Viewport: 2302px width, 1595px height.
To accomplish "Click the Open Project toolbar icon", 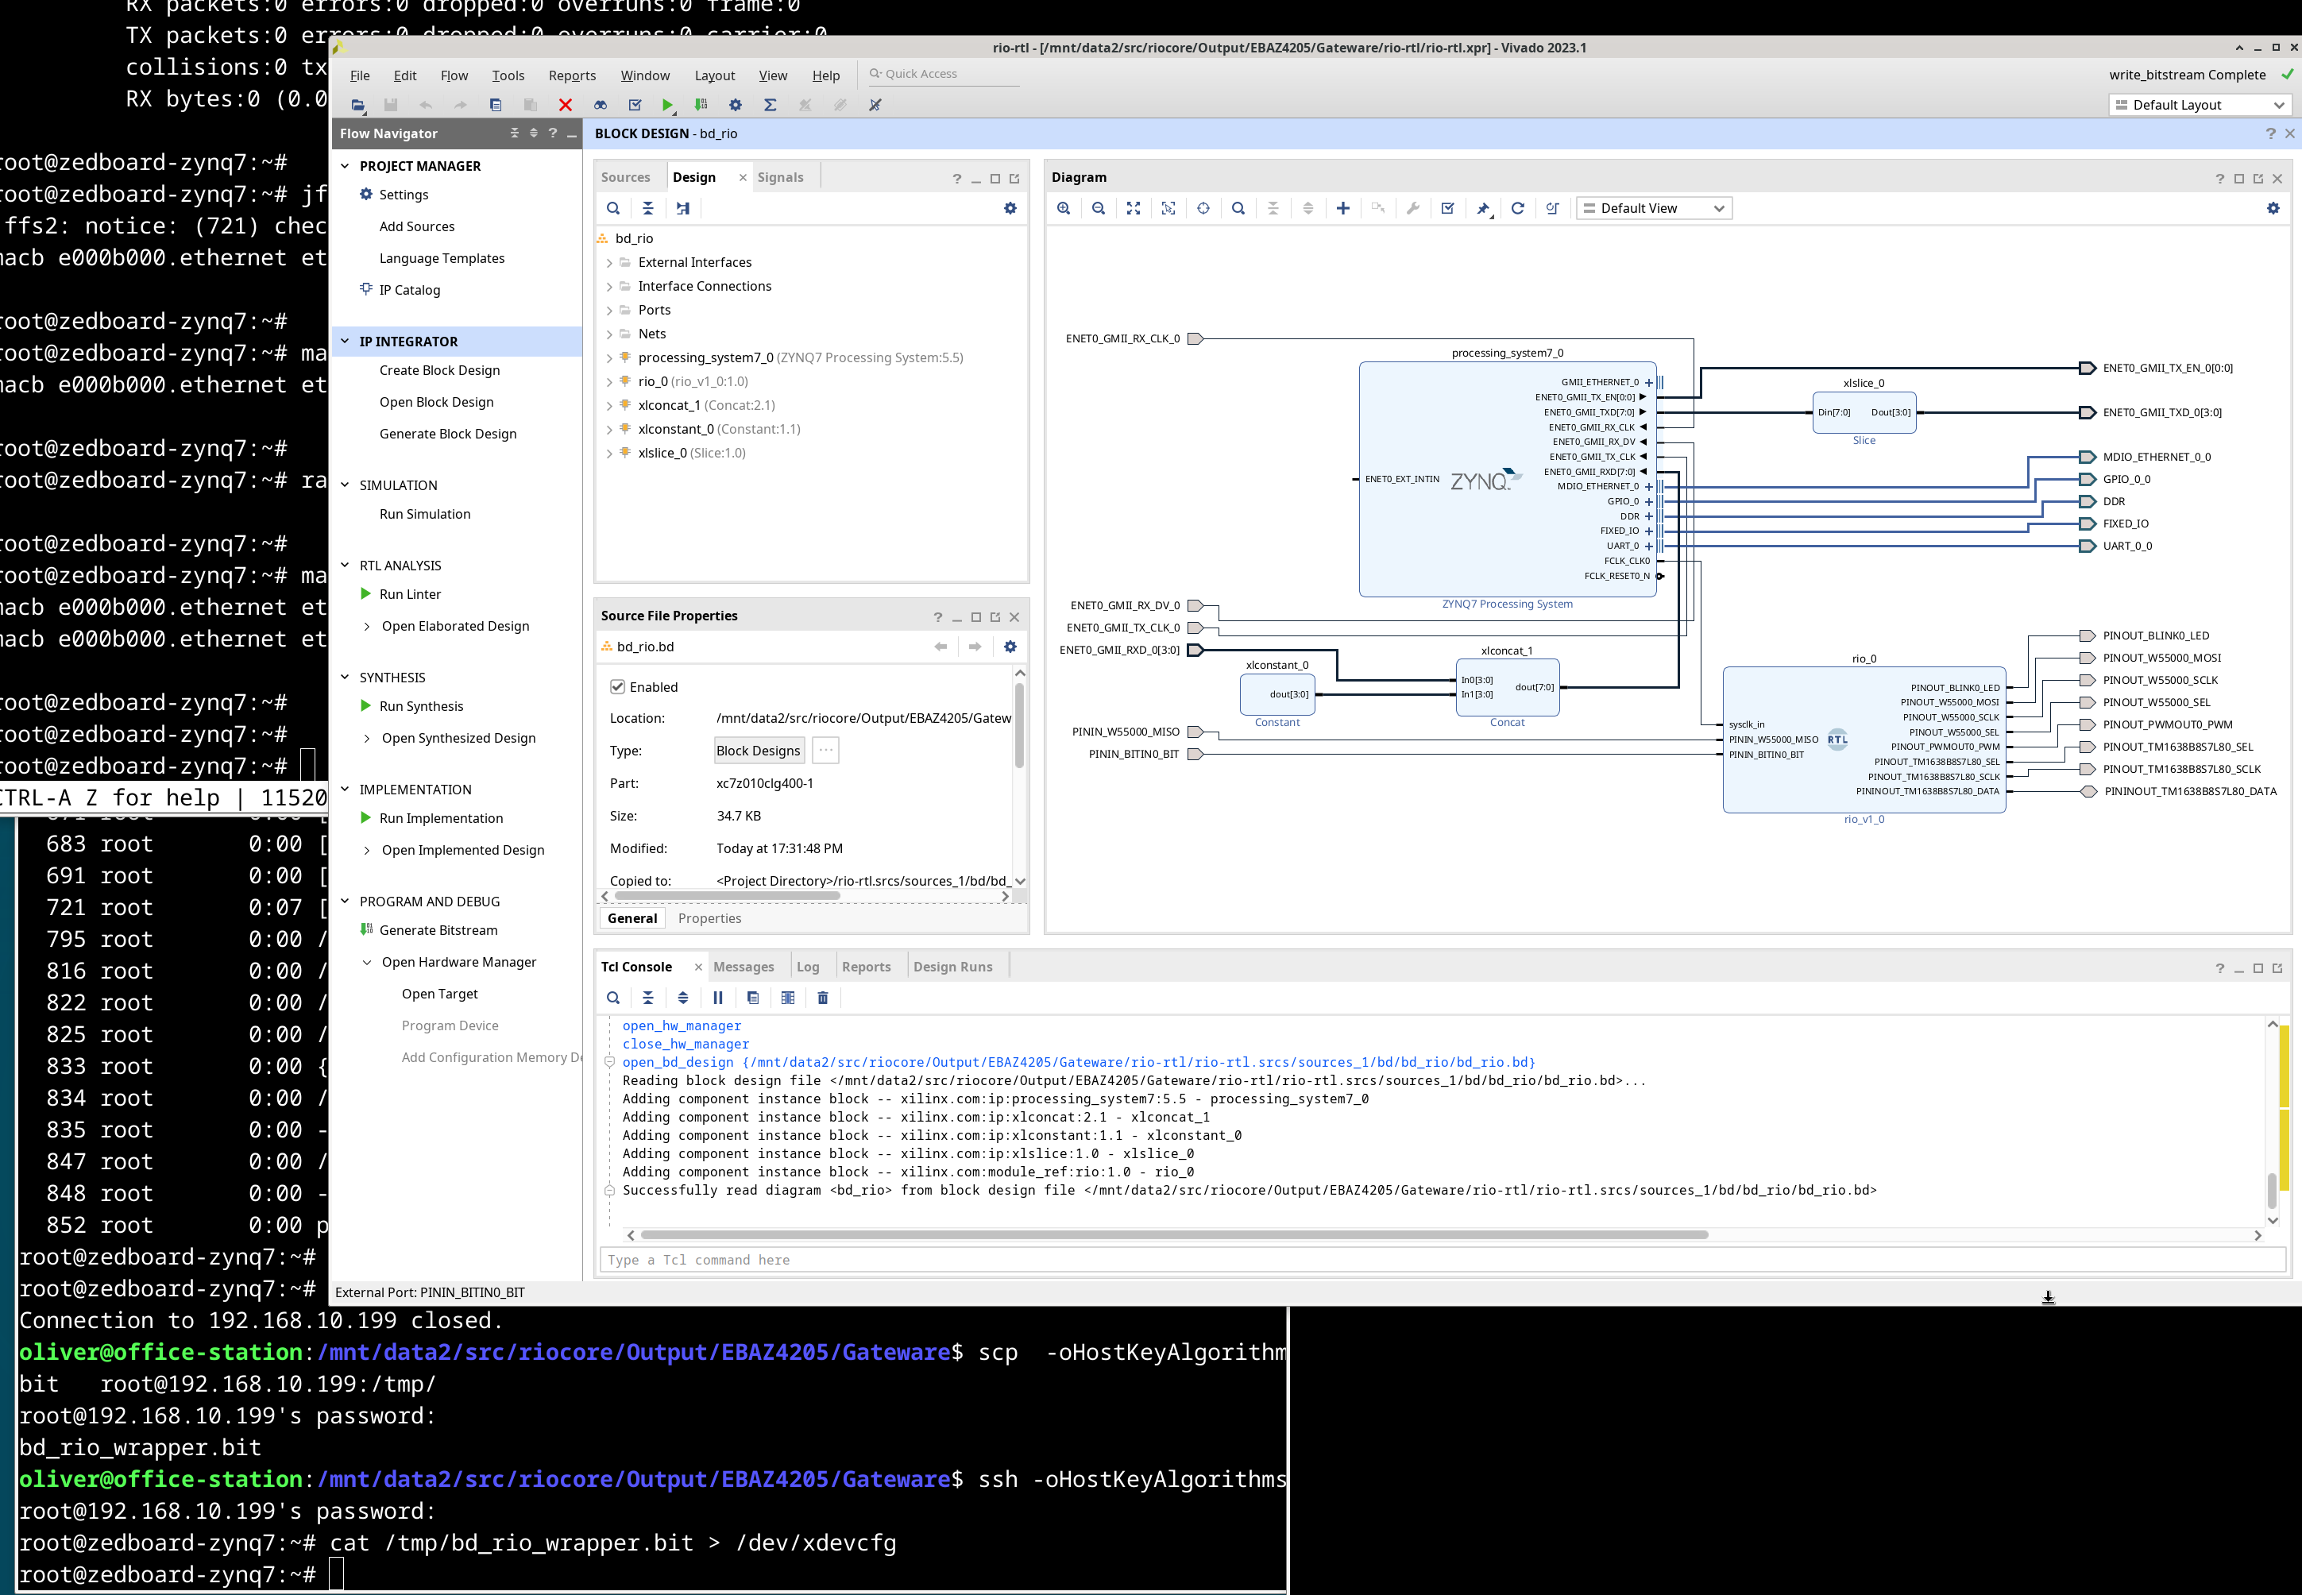I will tap(357, 105).
